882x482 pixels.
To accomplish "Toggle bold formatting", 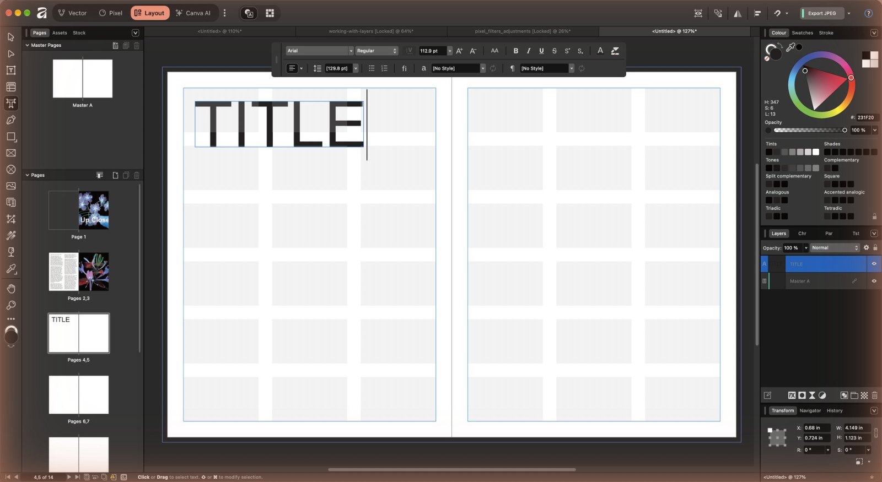I will tap(516, 51).
